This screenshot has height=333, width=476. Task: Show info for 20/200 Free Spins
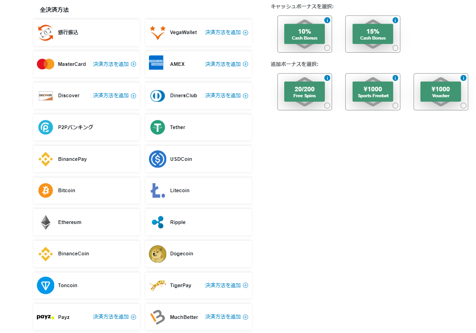327,78
